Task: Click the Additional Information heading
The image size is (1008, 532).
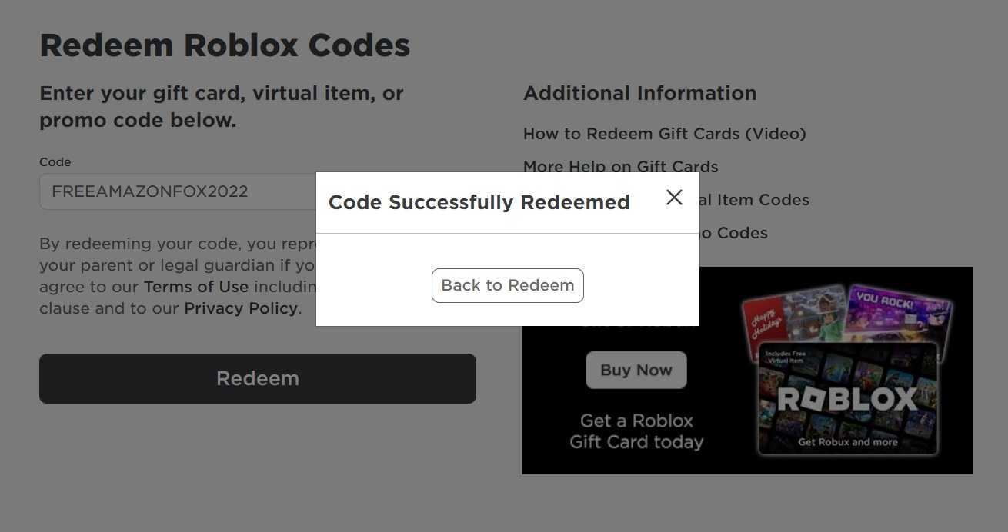Action: coord(639,93)
